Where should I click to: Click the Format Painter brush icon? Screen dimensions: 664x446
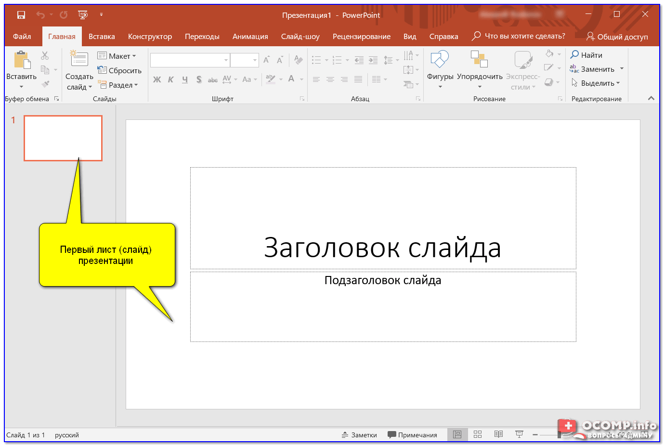(45, 84)
